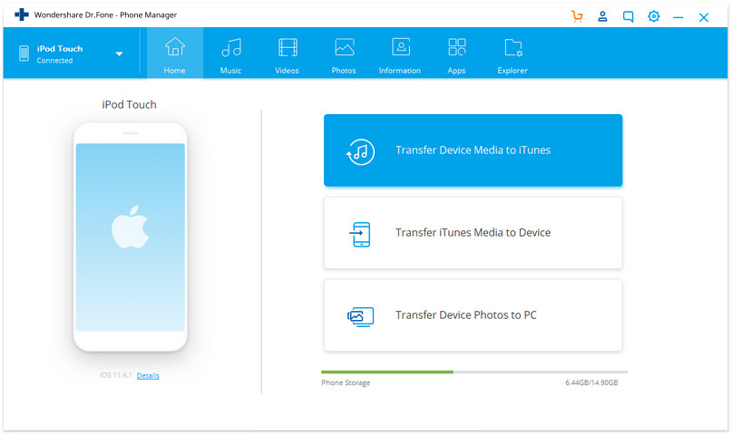732x435 pixels.
Task: Select Transfer Device Photos to PC
Action: click(473, 315)
